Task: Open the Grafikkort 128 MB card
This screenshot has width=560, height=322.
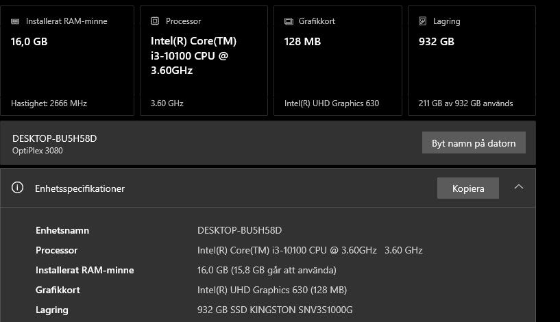Action: click(x=337, y=61)
